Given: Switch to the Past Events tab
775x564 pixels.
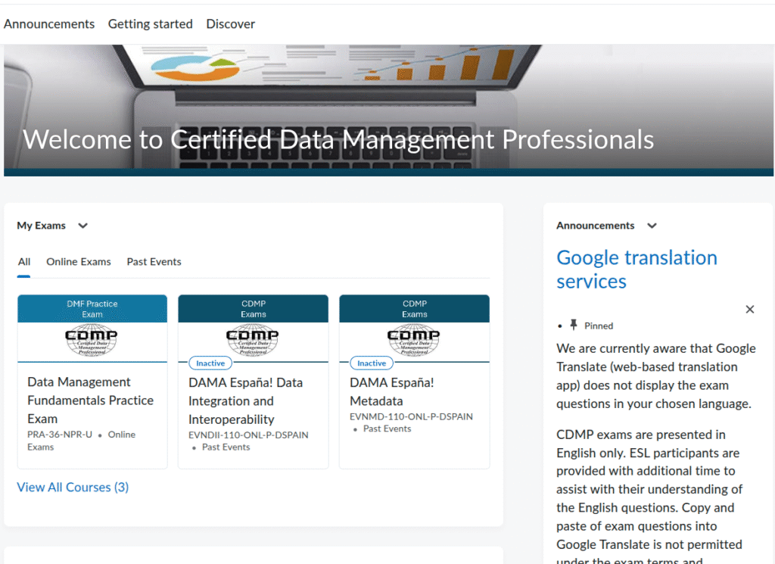Looking at the screenshot, I should [154, 261].
